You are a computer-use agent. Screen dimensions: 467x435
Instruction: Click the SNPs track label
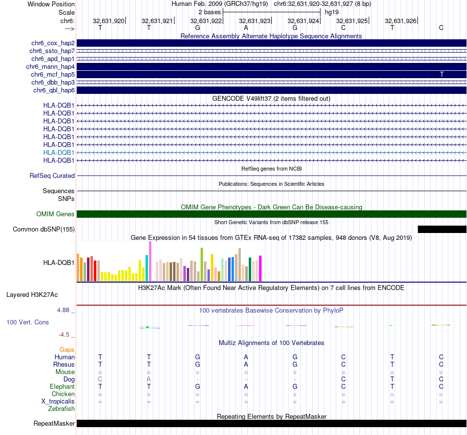click(x=66, y=199)
